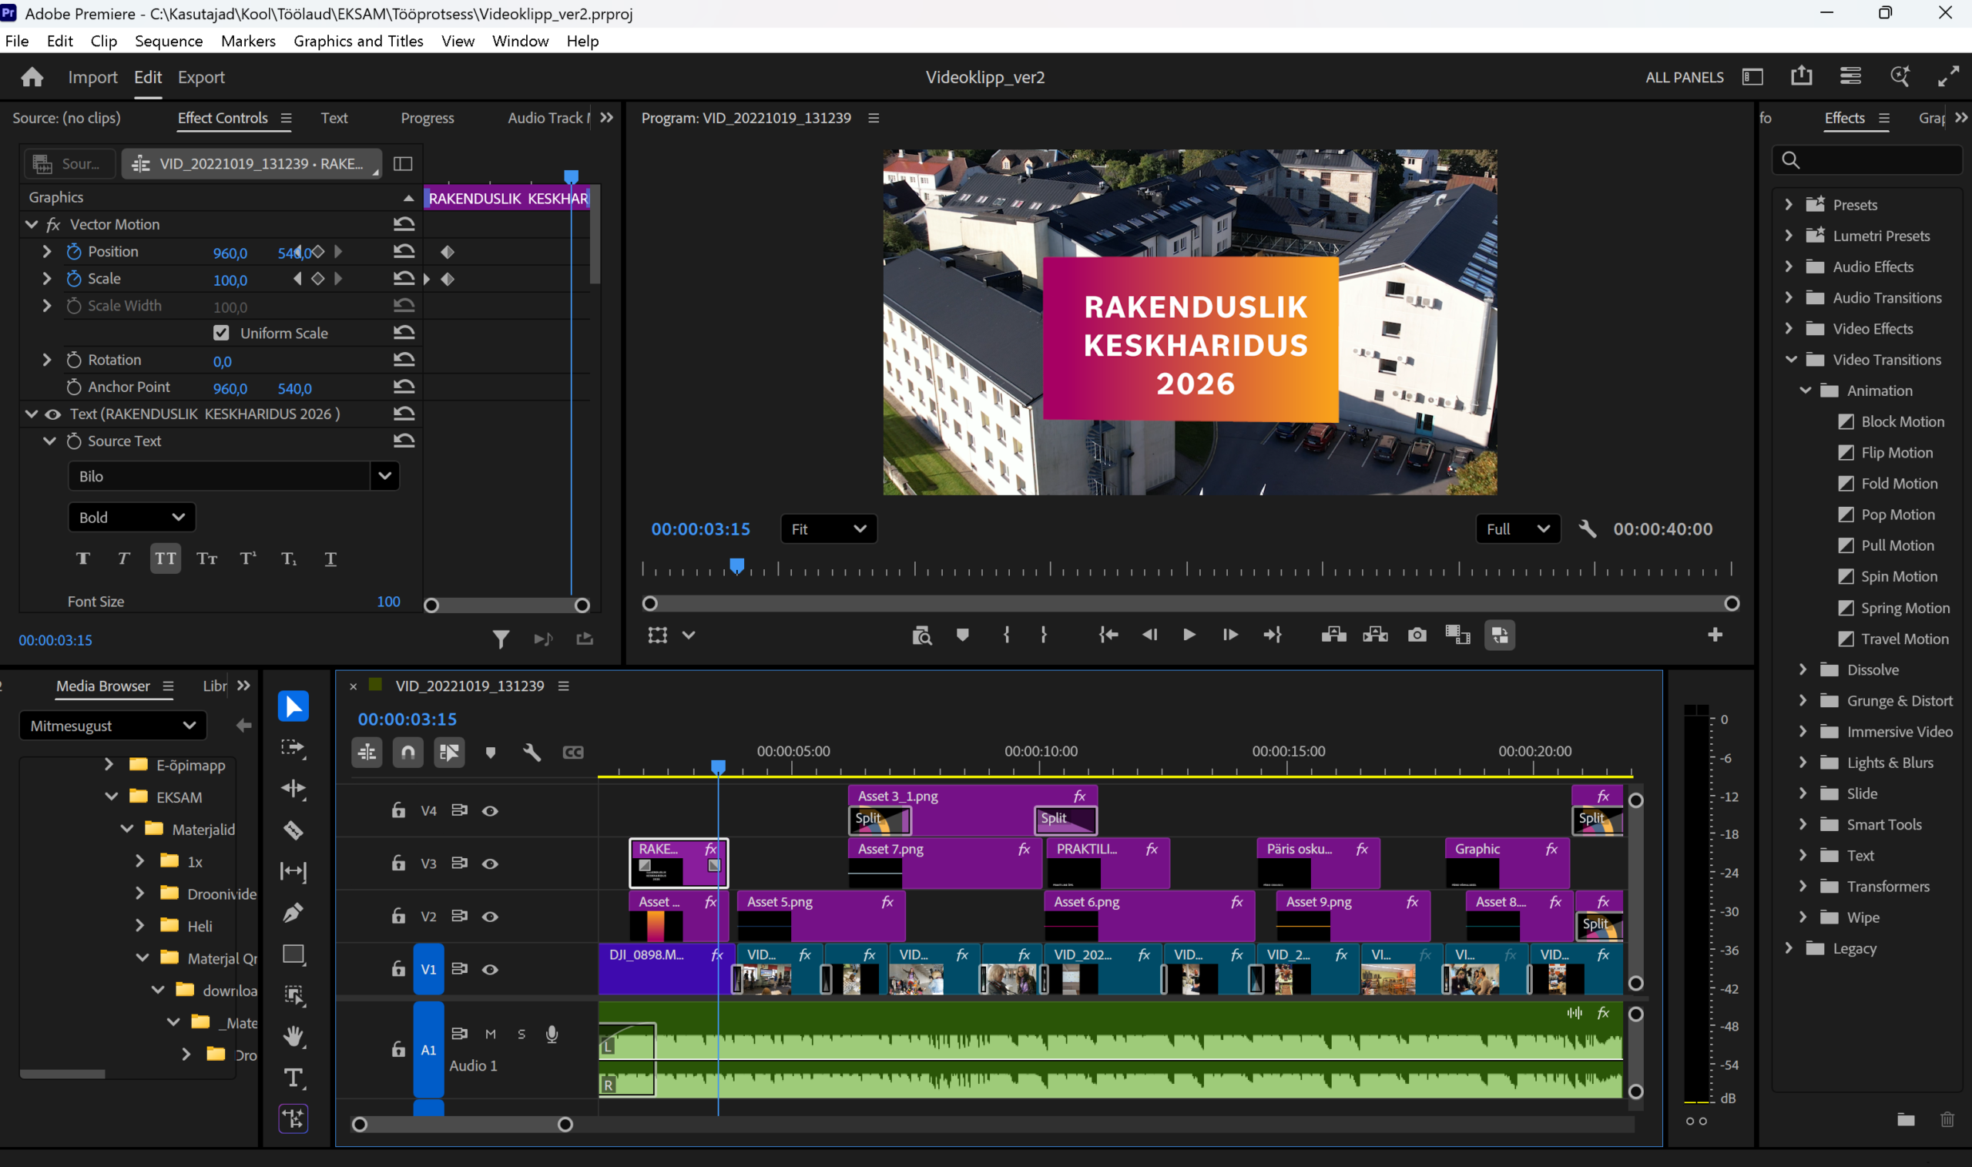Select the Hand tool
This screenshot has width=1972, height=1167.
coord(293,1036)
